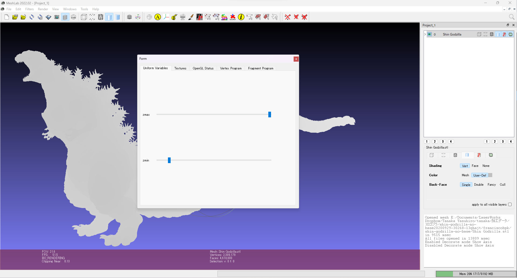This screenshot has height=278, width=517.
Task: Click the New Empty Project icon
Action: [x=7, y=17]
